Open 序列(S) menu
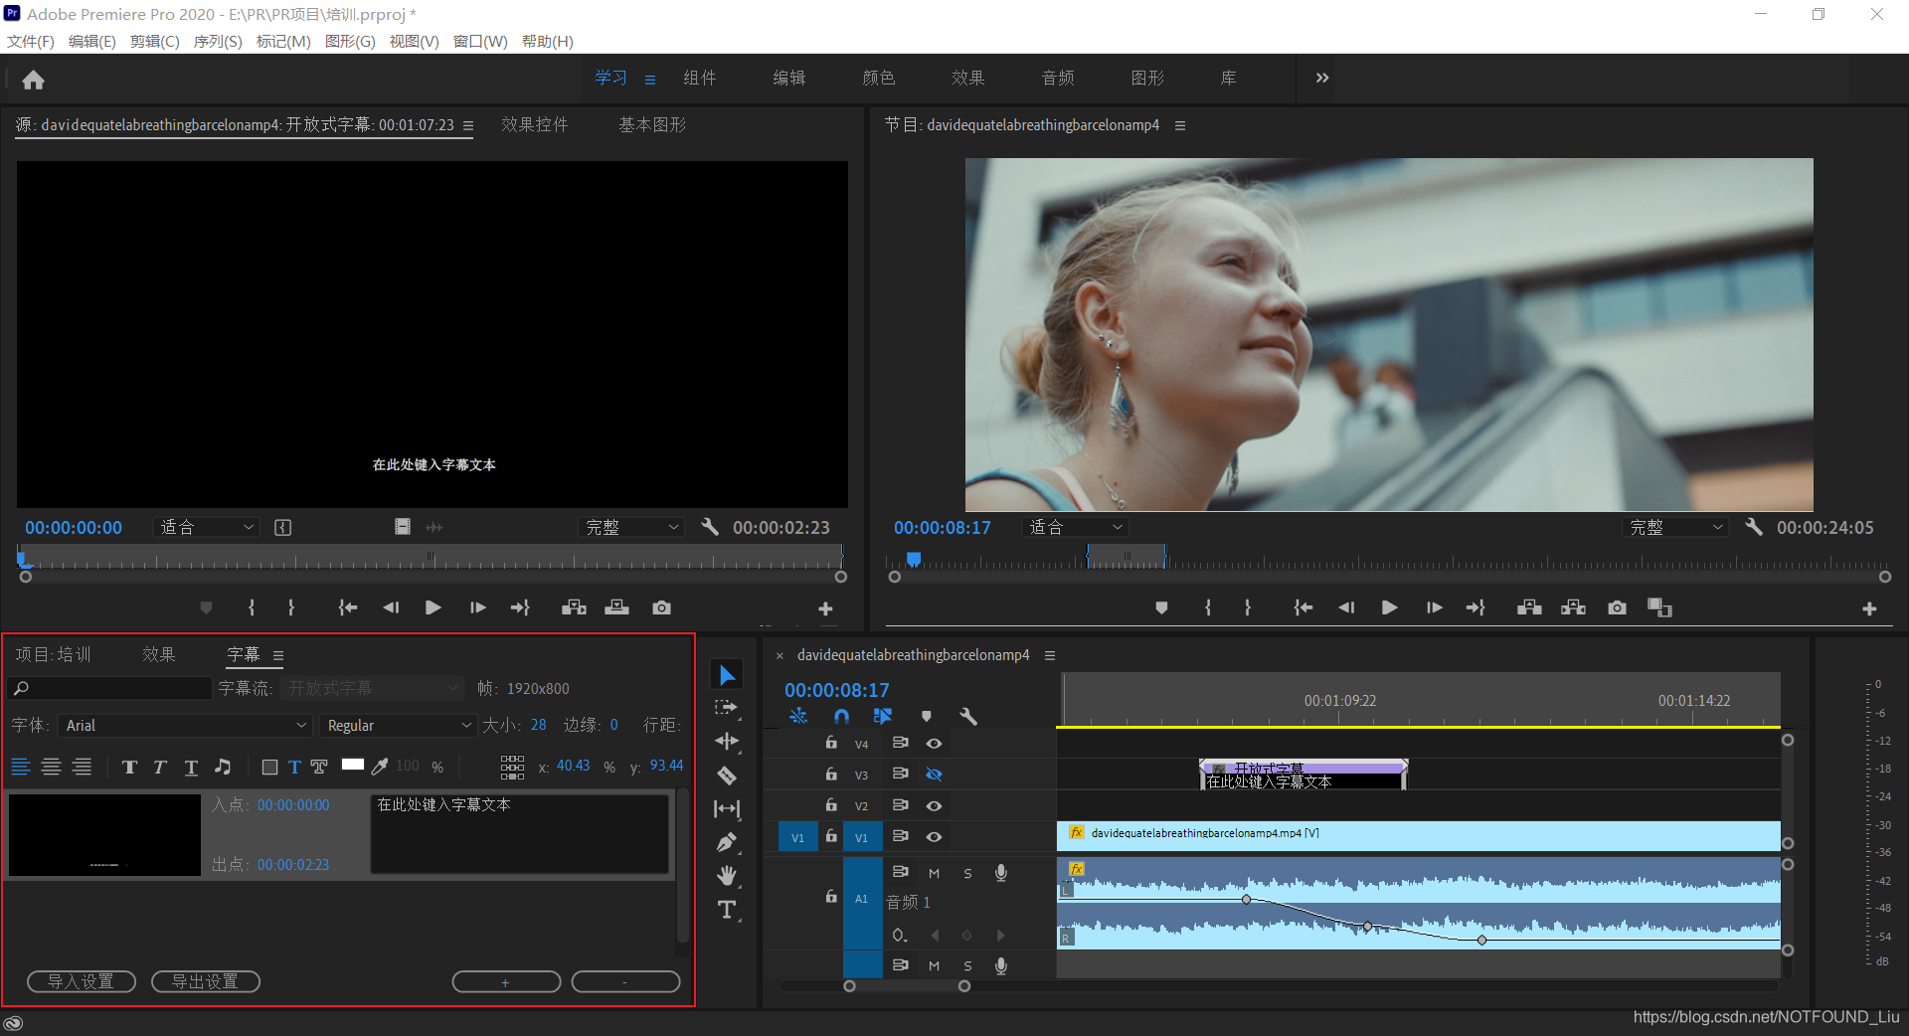 click(218, 41)
